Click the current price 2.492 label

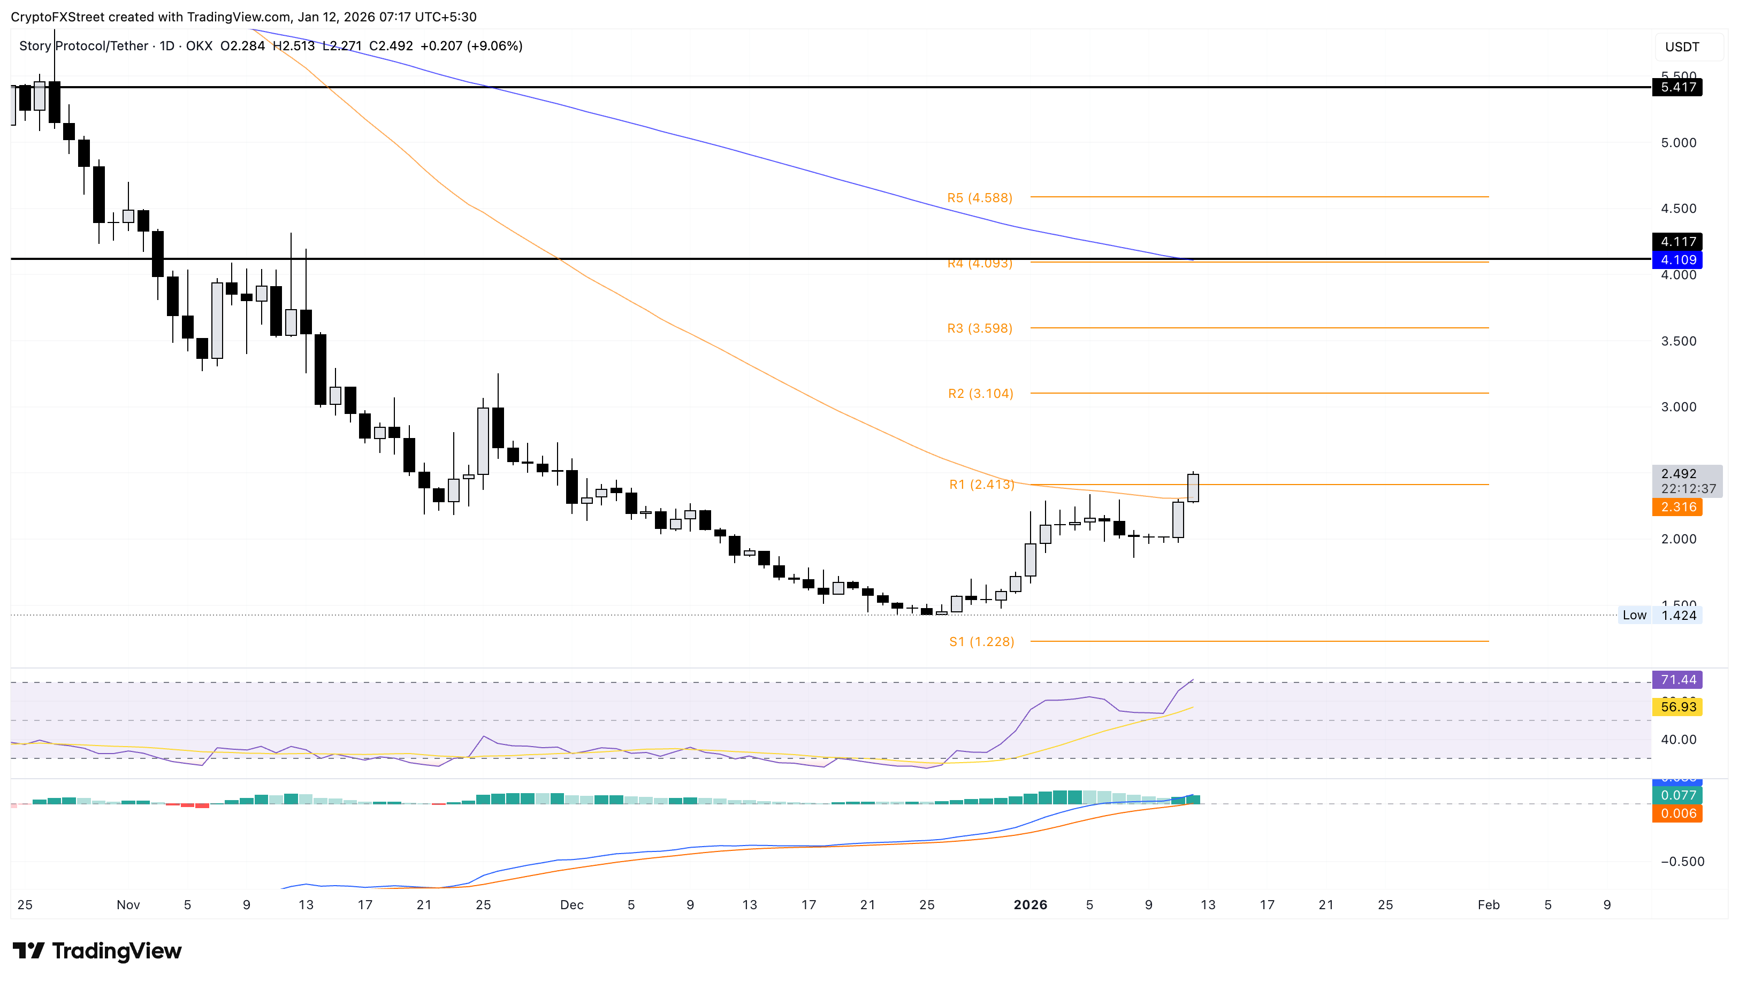pos(1679,474)
